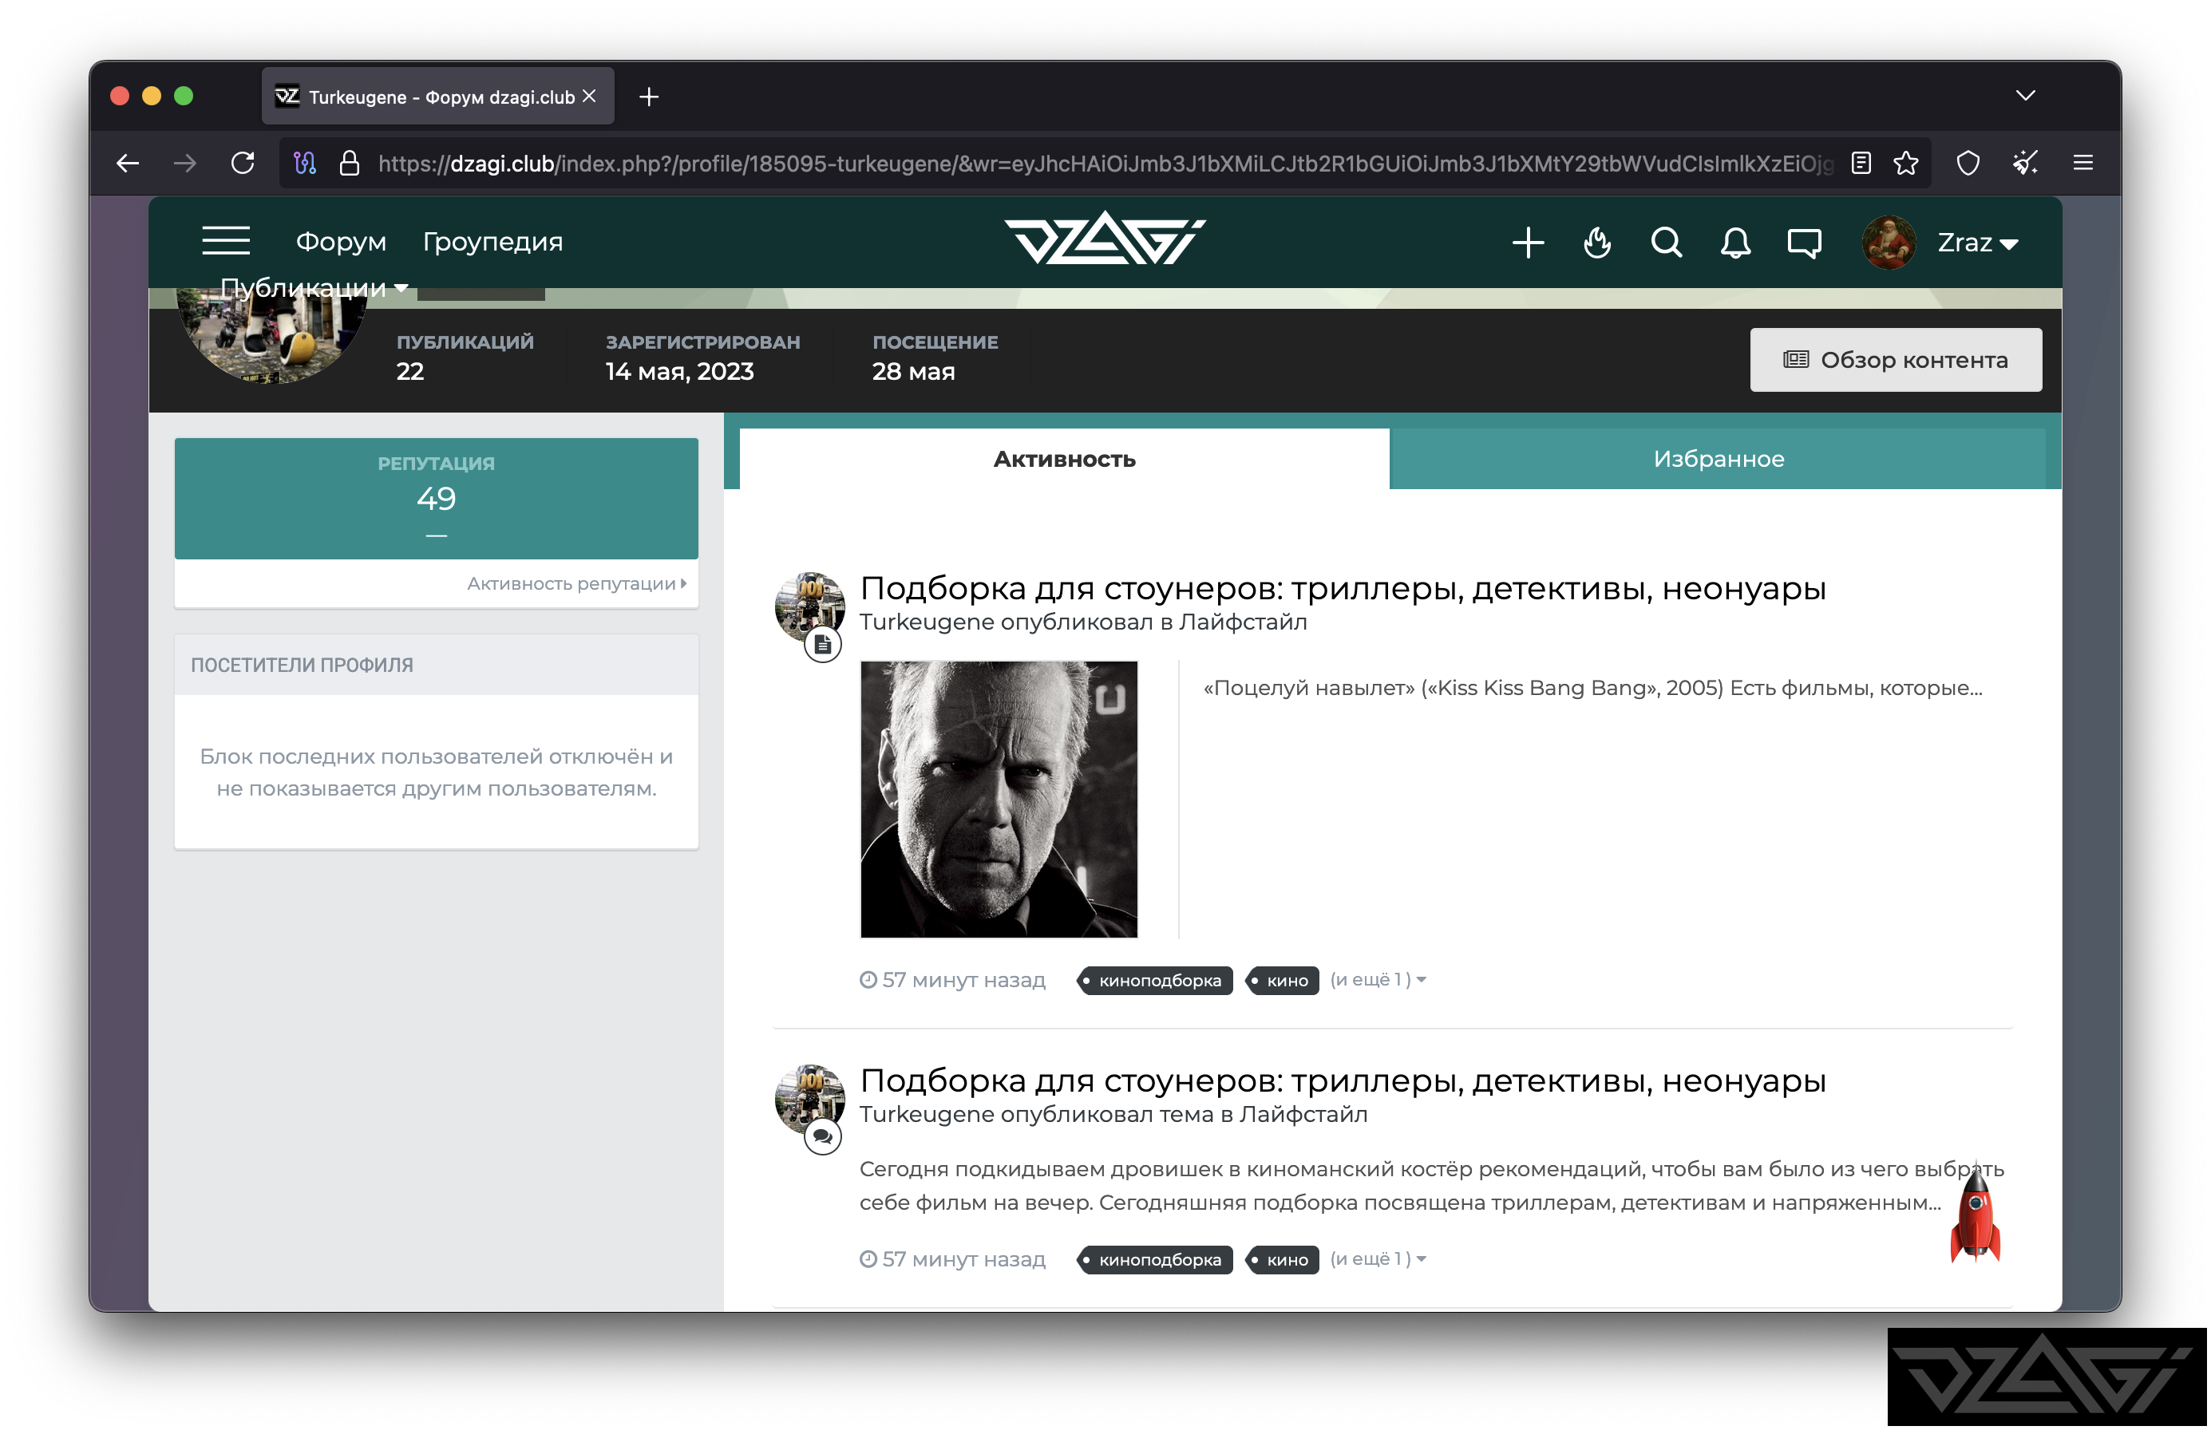Expand (и ещё 1) tags on second post
The image size is (2211, 1430).
pos(1377,1259)
